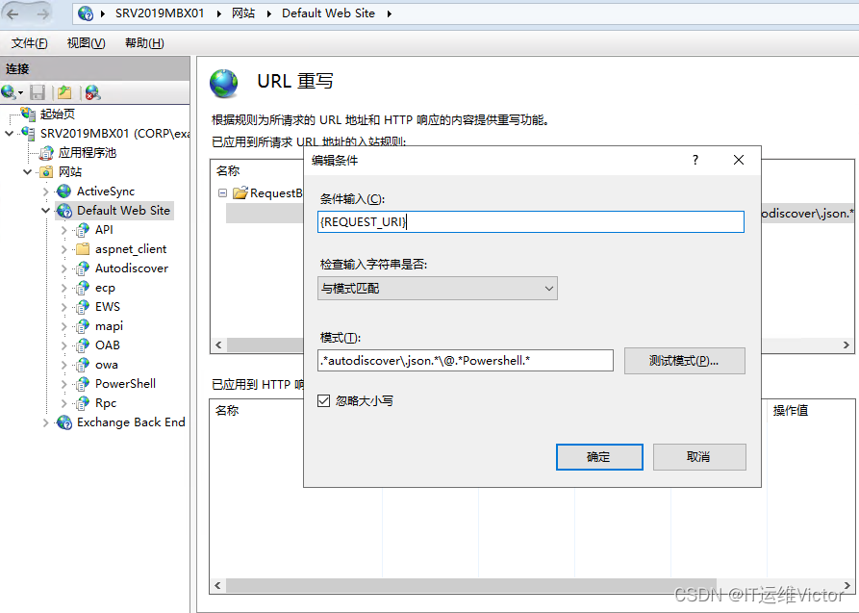This screenshot has width=859, height=613.
Task: Expand the breadcrumb arrow after Default Web Site
Action: [389, 13]
